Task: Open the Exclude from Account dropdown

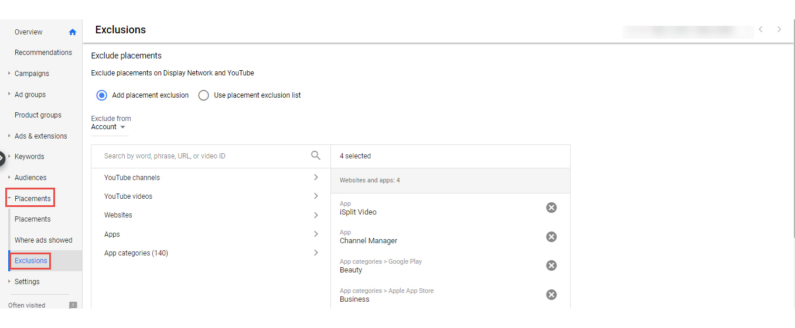Action: (109, 127)
